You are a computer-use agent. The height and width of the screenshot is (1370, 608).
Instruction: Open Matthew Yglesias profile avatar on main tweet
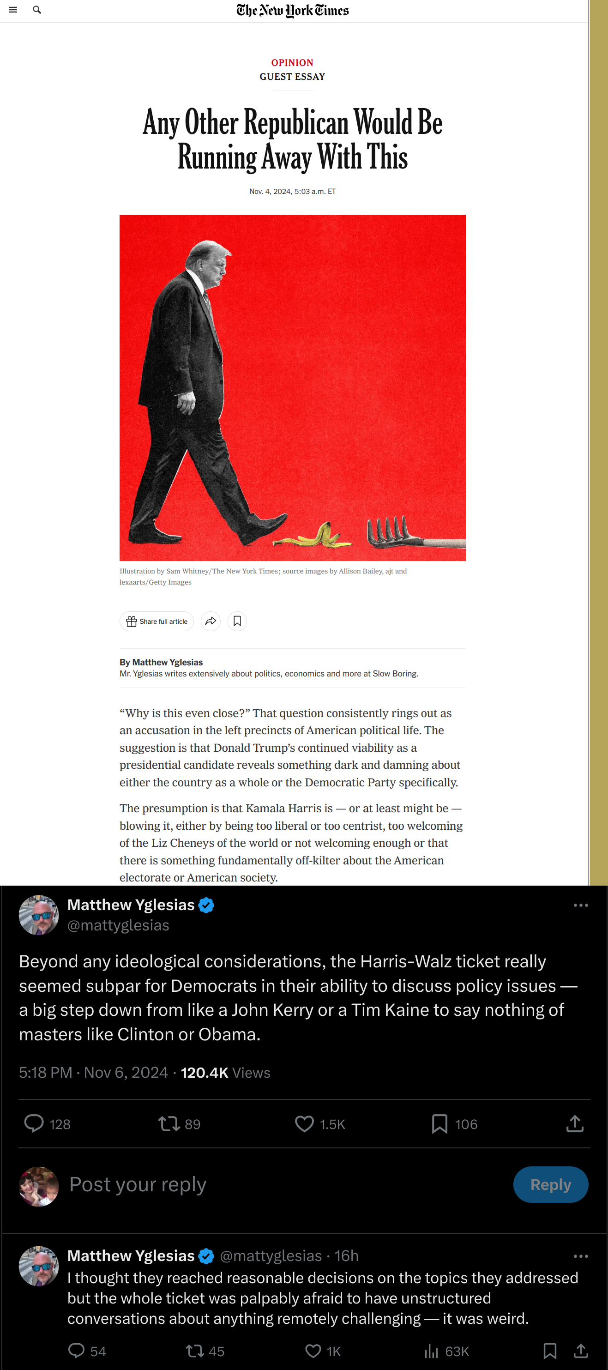pos(39,915)
